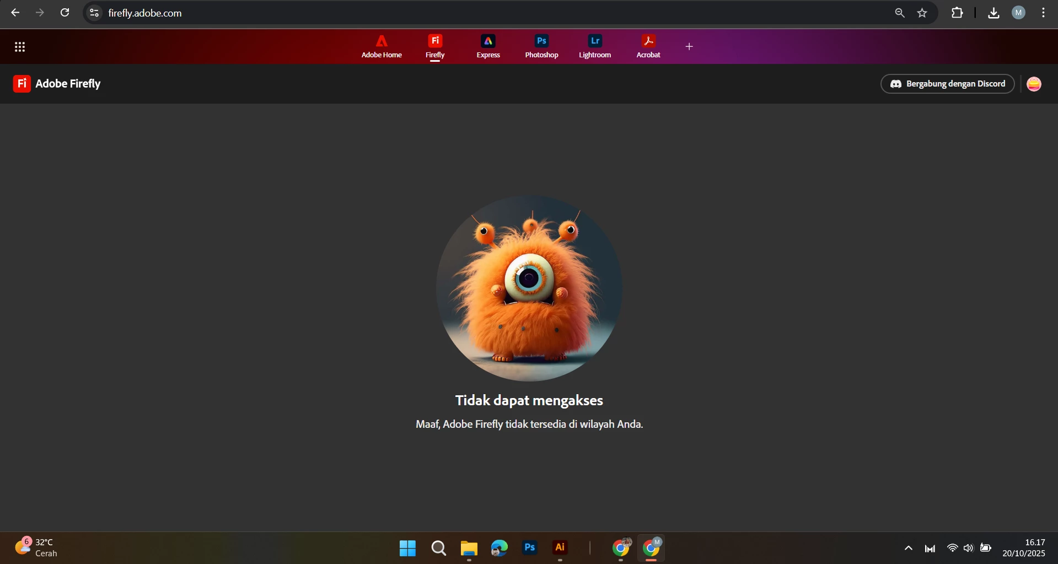
Task: Show hidden system tray icons
Action: click(x=909, y=548)
